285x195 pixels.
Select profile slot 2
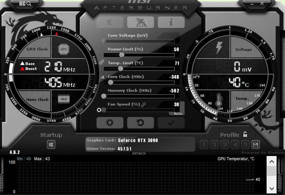tap(214, 145)
